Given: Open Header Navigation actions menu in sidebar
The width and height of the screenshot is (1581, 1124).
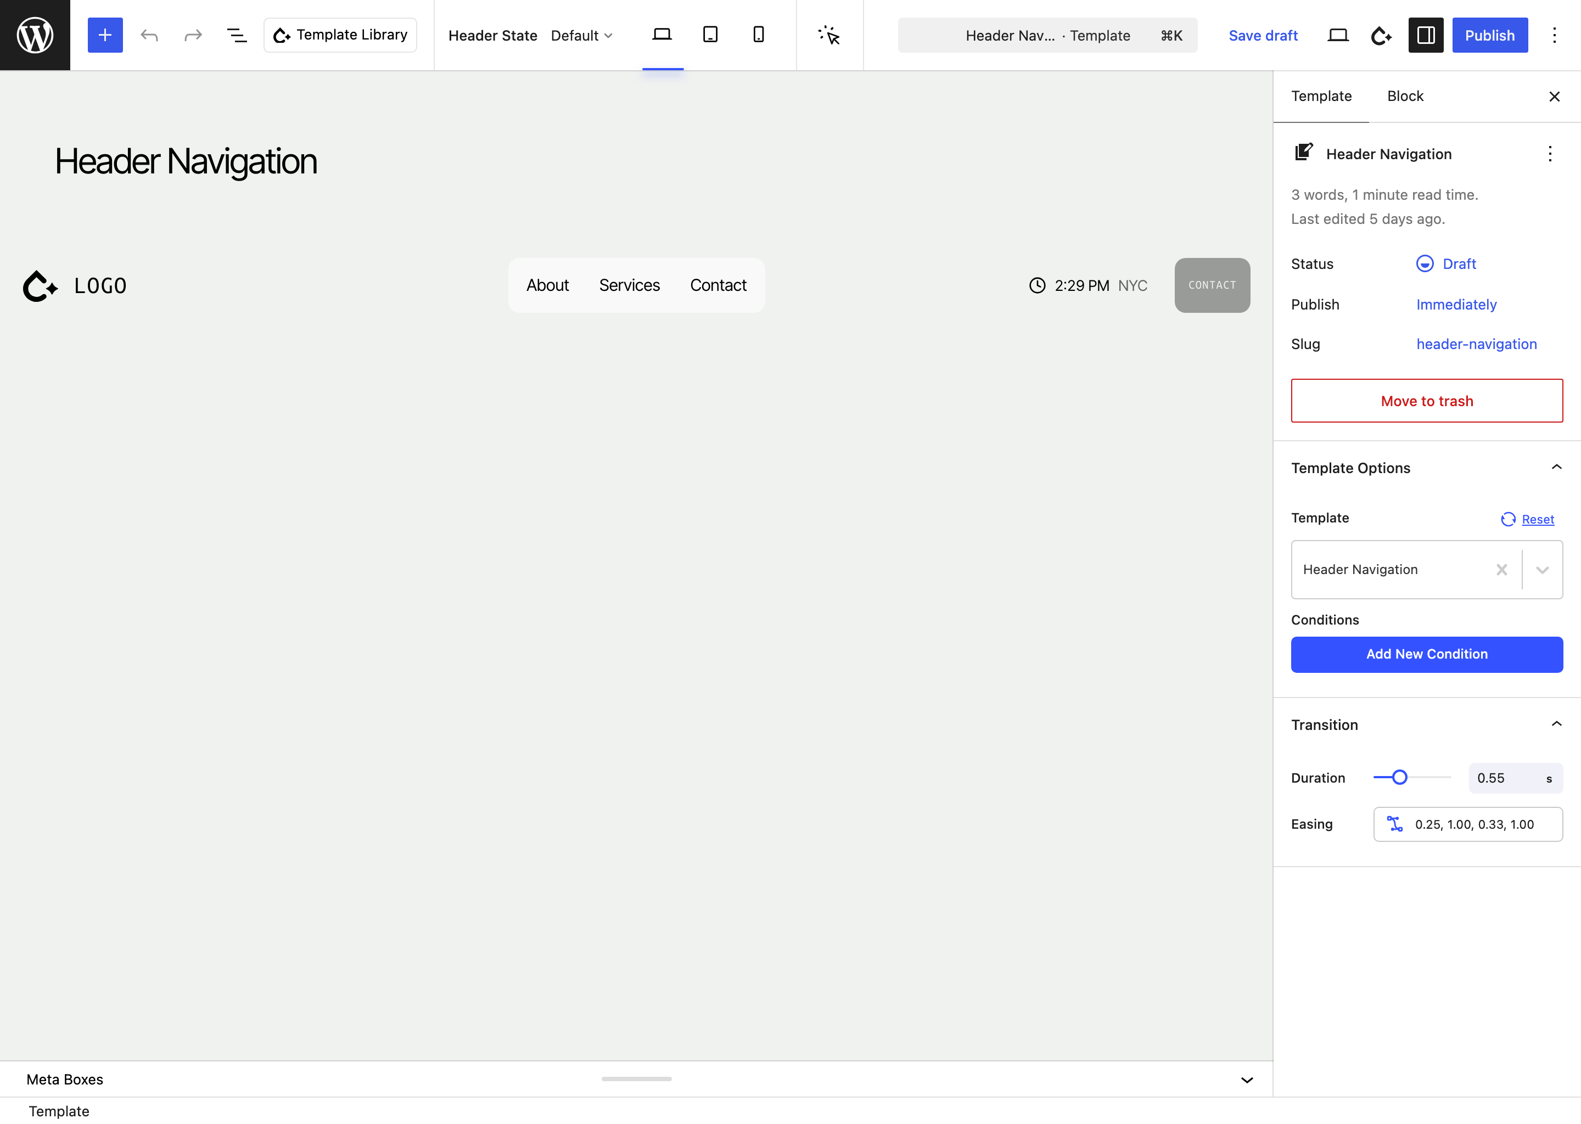Looking at the screenshot, I should coord(1550,154).
